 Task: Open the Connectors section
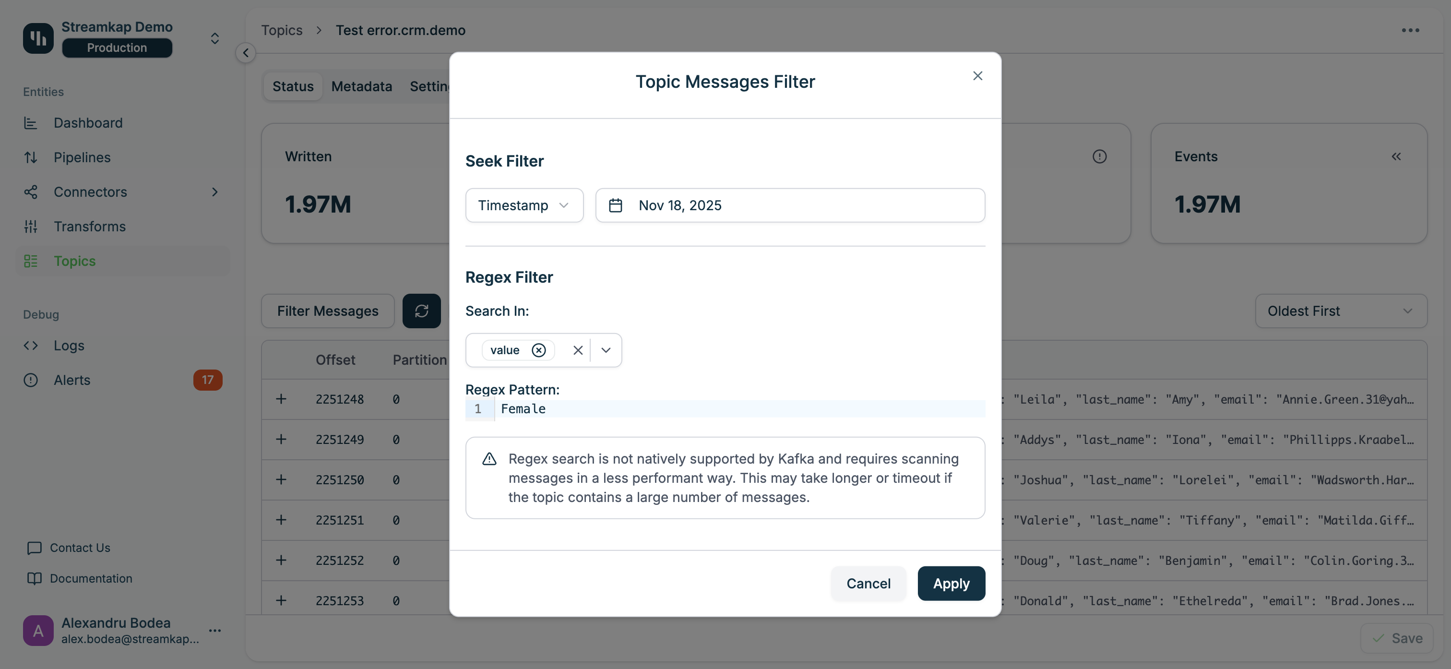tap(90, 191)
